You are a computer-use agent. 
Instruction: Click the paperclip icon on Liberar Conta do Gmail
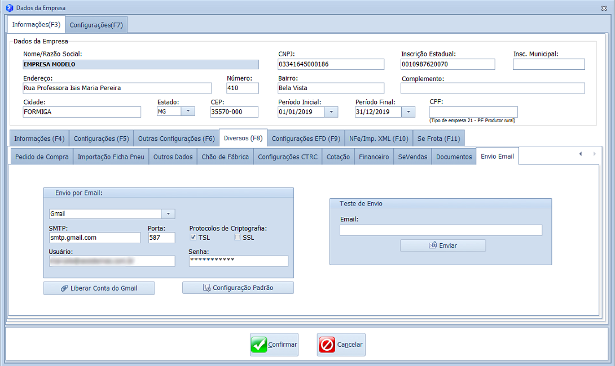point(64,288)
